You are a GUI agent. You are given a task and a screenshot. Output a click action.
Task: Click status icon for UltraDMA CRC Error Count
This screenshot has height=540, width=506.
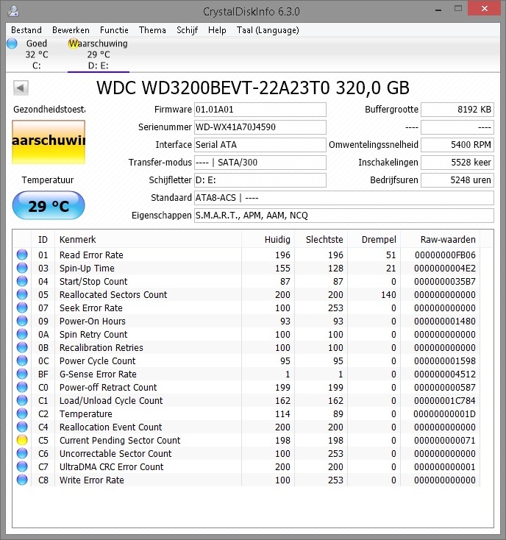pos(22,466)
